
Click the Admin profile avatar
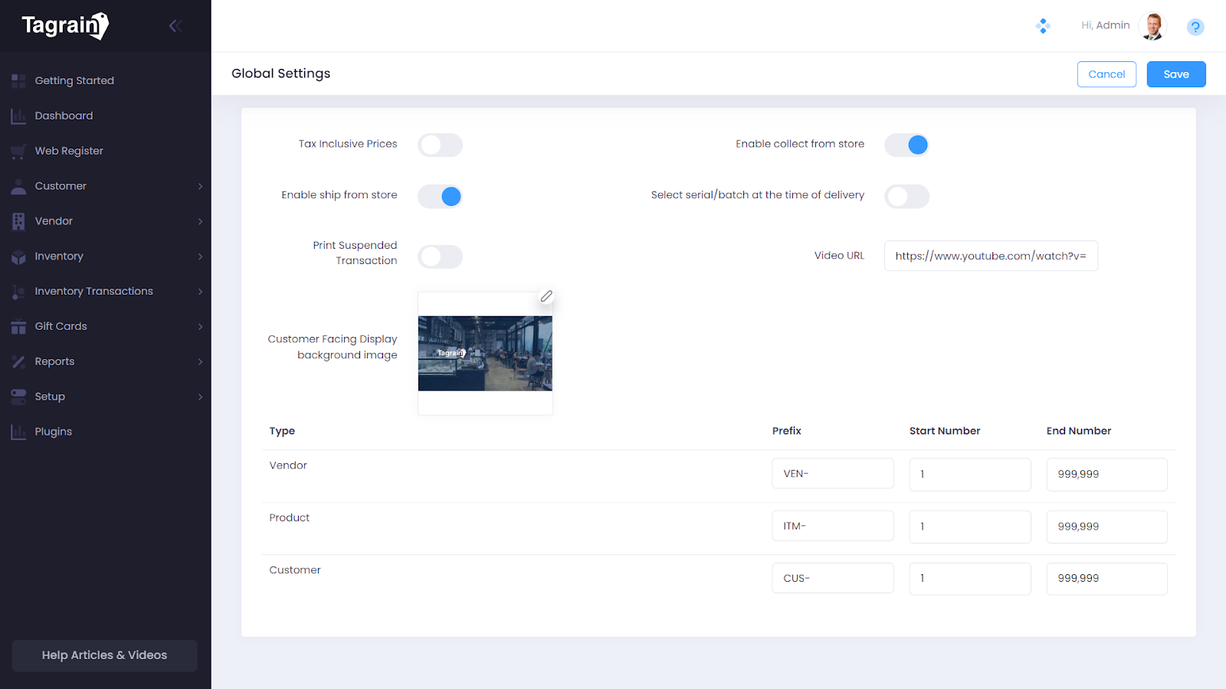[1152, 26]
